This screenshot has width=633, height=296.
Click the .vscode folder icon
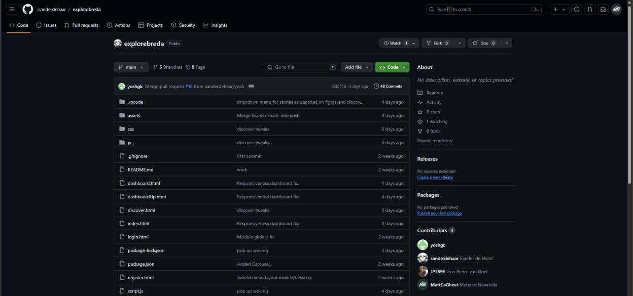tap(122, 102)
